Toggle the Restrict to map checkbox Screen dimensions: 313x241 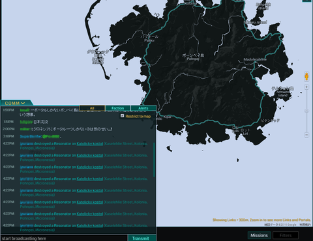[122, 116]
